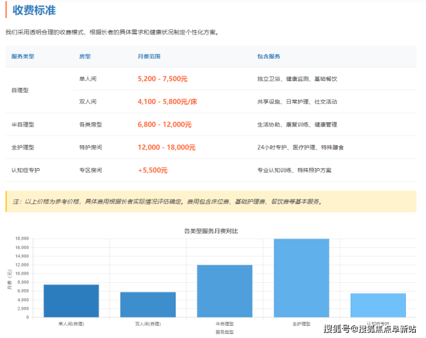This screenshot has width=426, height=338.
Task: Click the 收费标准 section heading
Action: point(34,10)
